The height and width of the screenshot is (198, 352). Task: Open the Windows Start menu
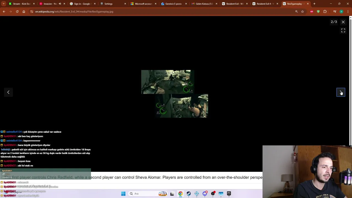(123, 194)
